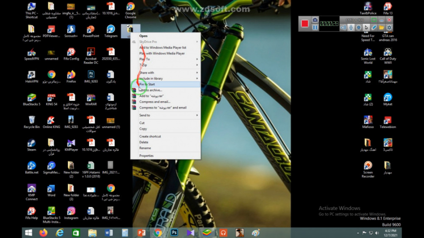
Task: Open the pencil annotation tool in recorder
Action: [x=374, y=28]
